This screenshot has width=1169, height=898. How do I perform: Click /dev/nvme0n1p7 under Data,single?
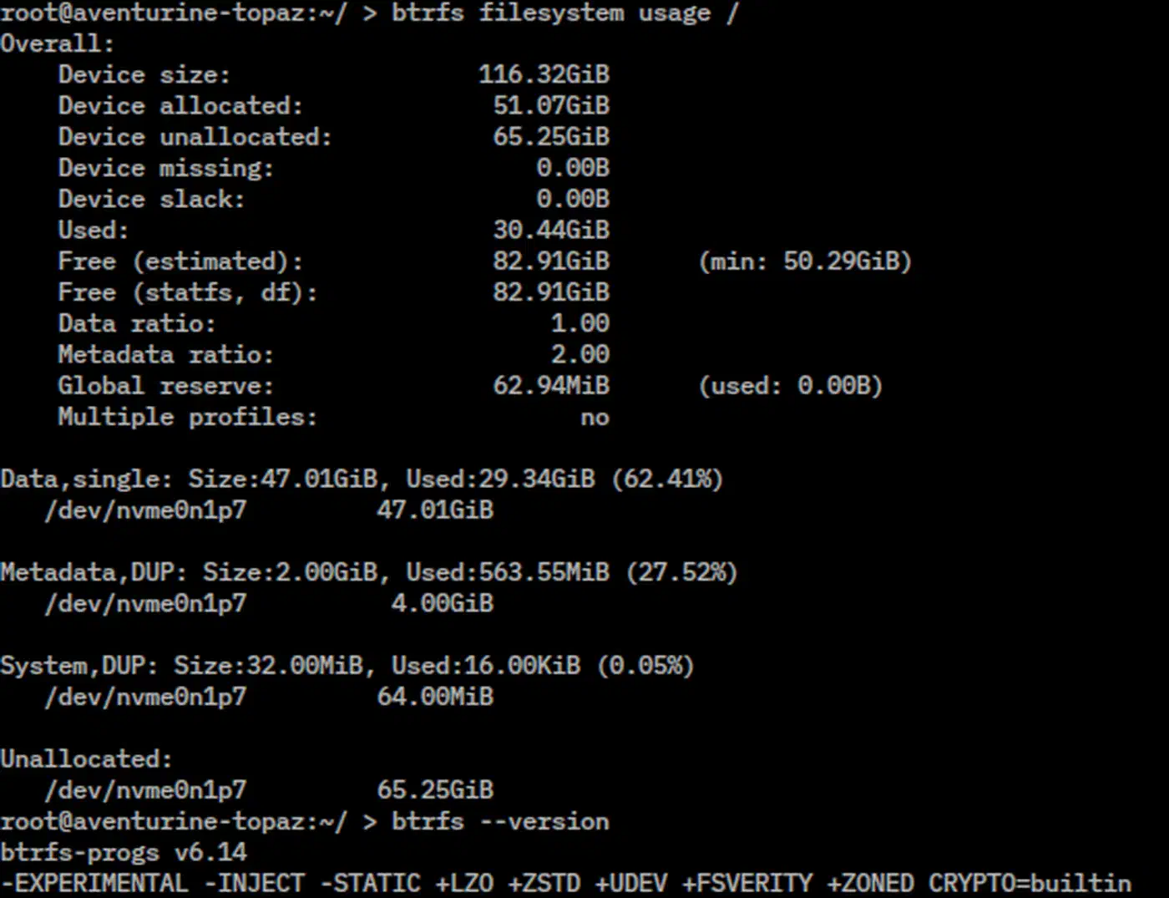[x=146, y=510]
